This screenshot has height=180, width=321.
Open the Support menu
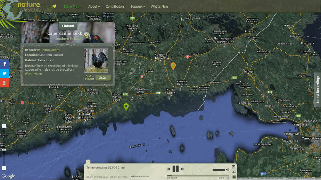[138, 6]
